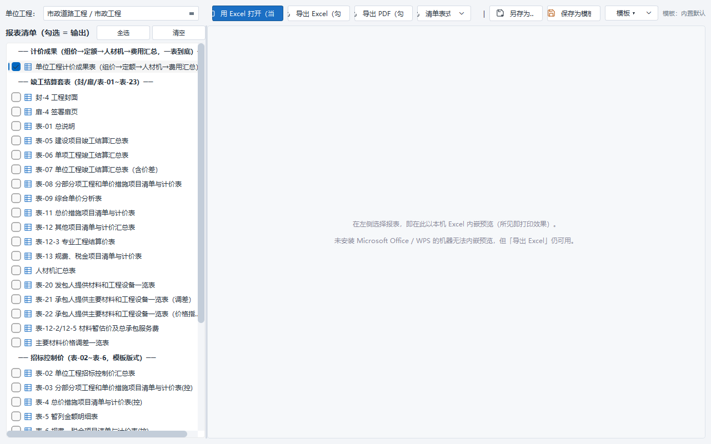Enable the 表-13 规费、税金项目 checkbox
Screen dimensions: 711x444
coord(16,256)
